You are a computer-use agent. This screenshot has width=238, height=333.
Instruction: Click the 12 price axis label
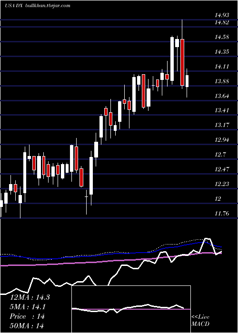pyautogui.click(x=218, y=199)
